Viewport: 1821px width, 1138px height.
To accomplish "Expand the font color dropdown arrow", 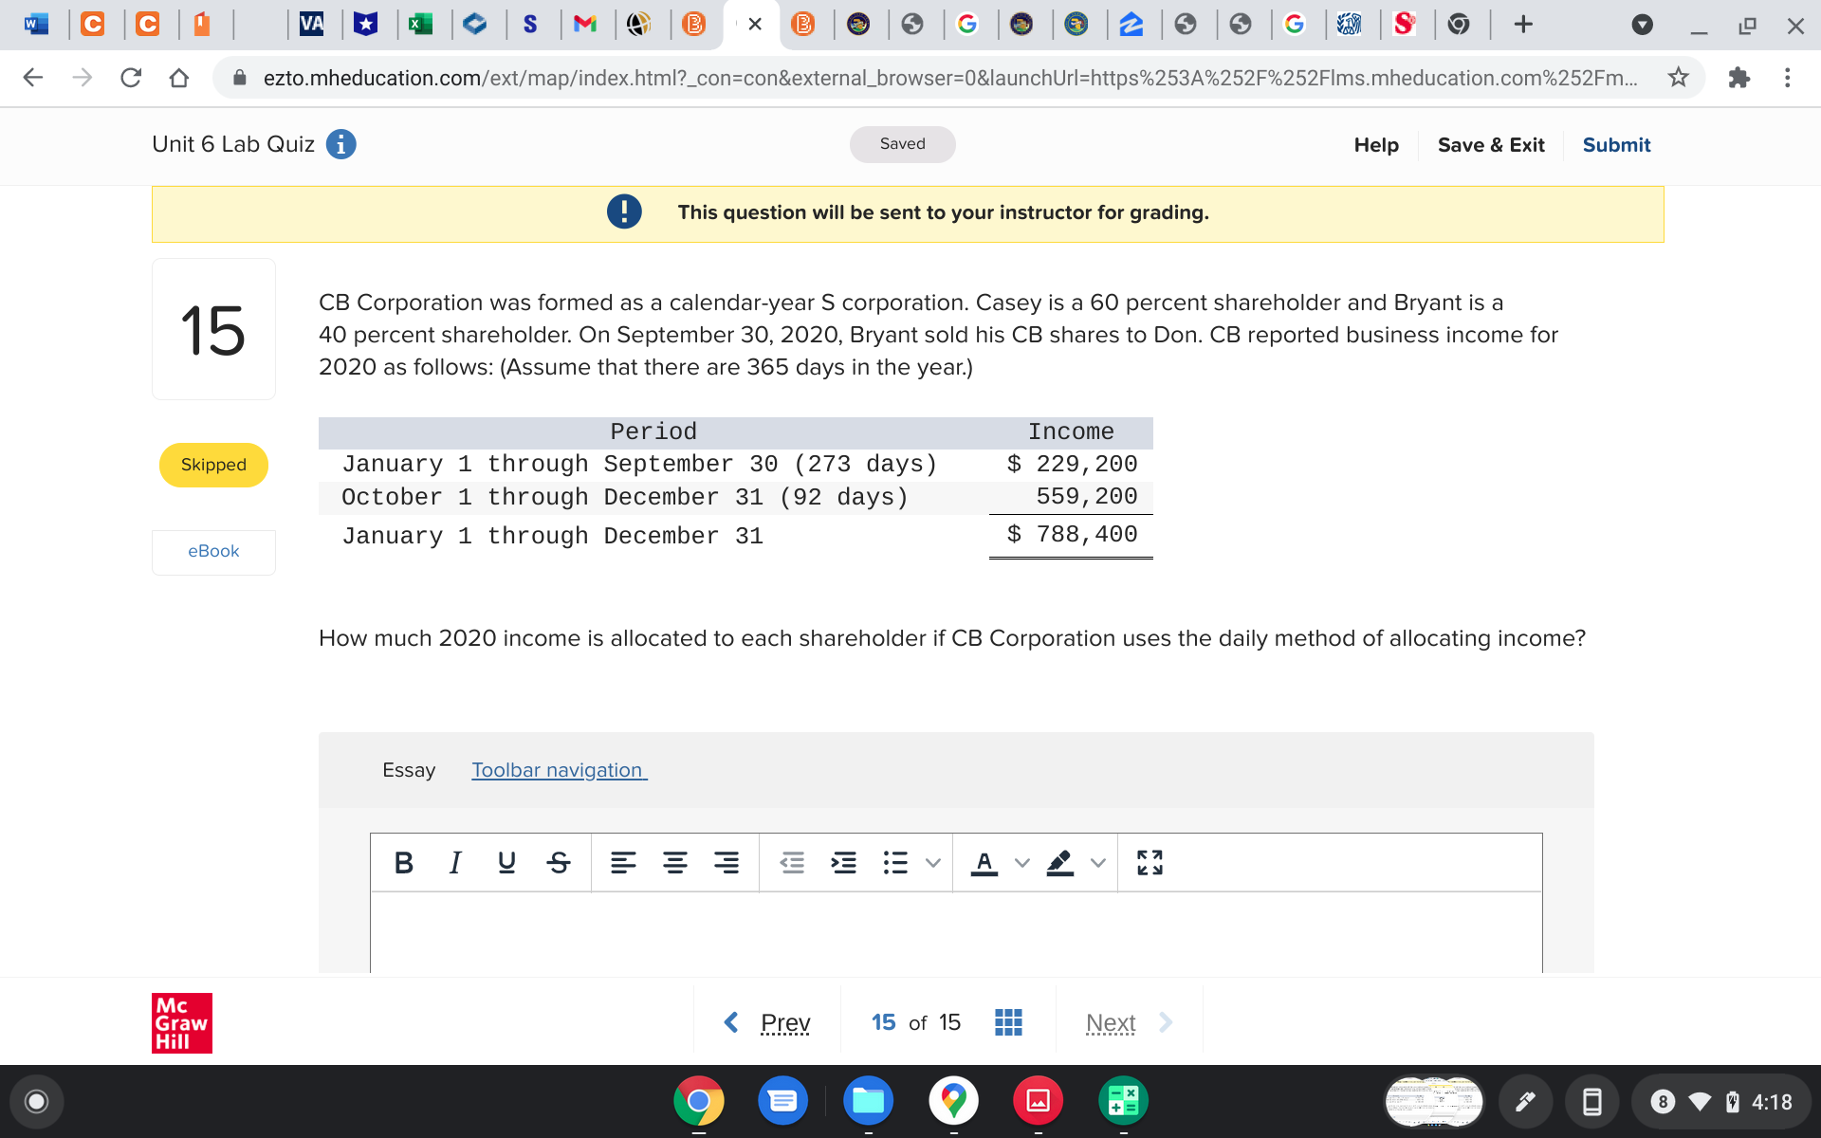I will (1021, 862).
